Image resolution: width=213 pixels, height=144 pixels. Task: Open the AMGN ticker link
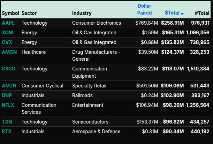point(9,52)
